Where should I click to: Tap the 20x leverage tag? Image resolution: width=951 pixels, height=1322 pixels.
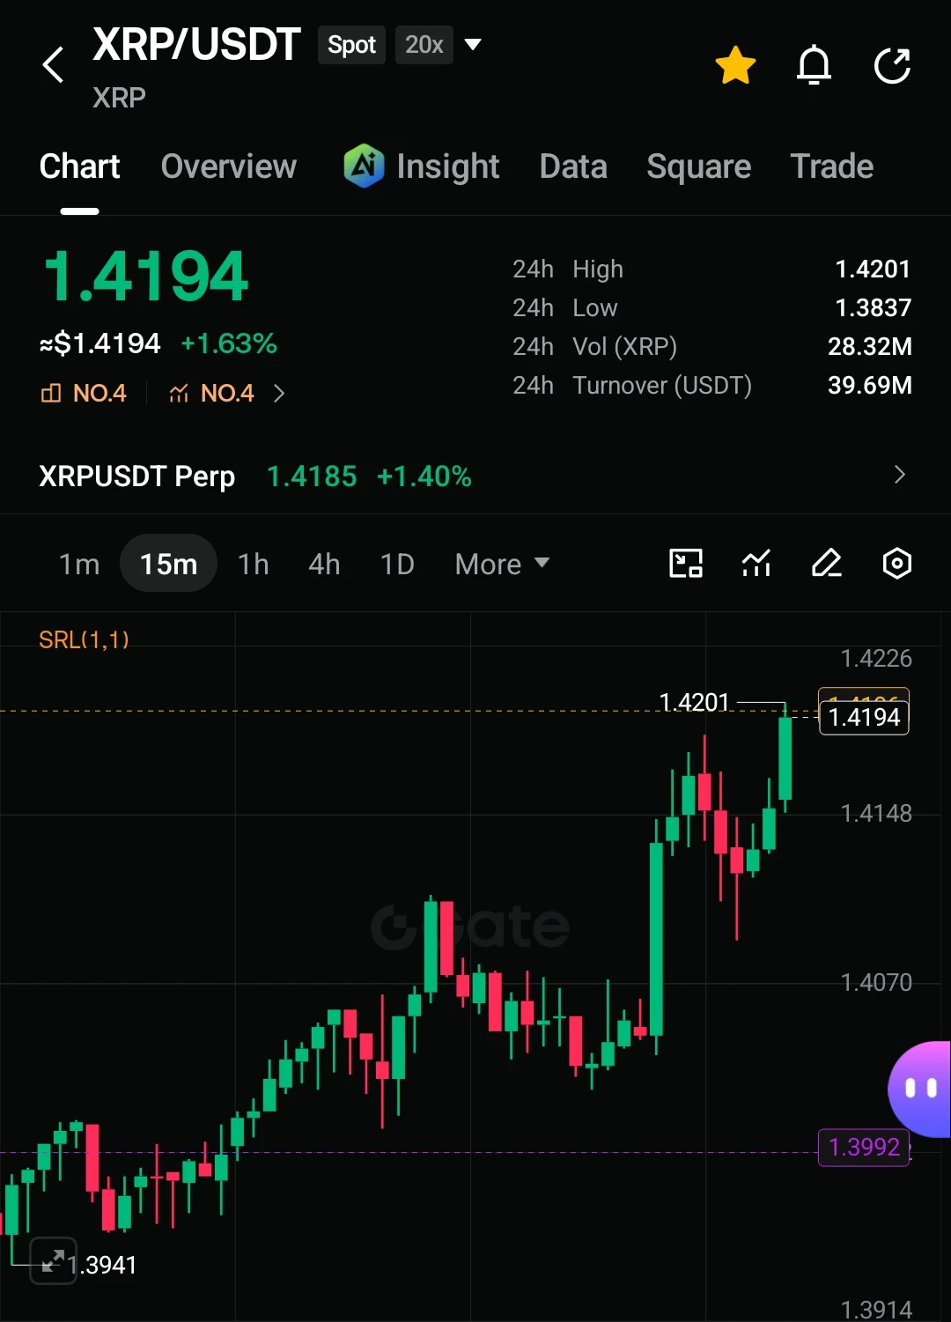pos(424,45)
